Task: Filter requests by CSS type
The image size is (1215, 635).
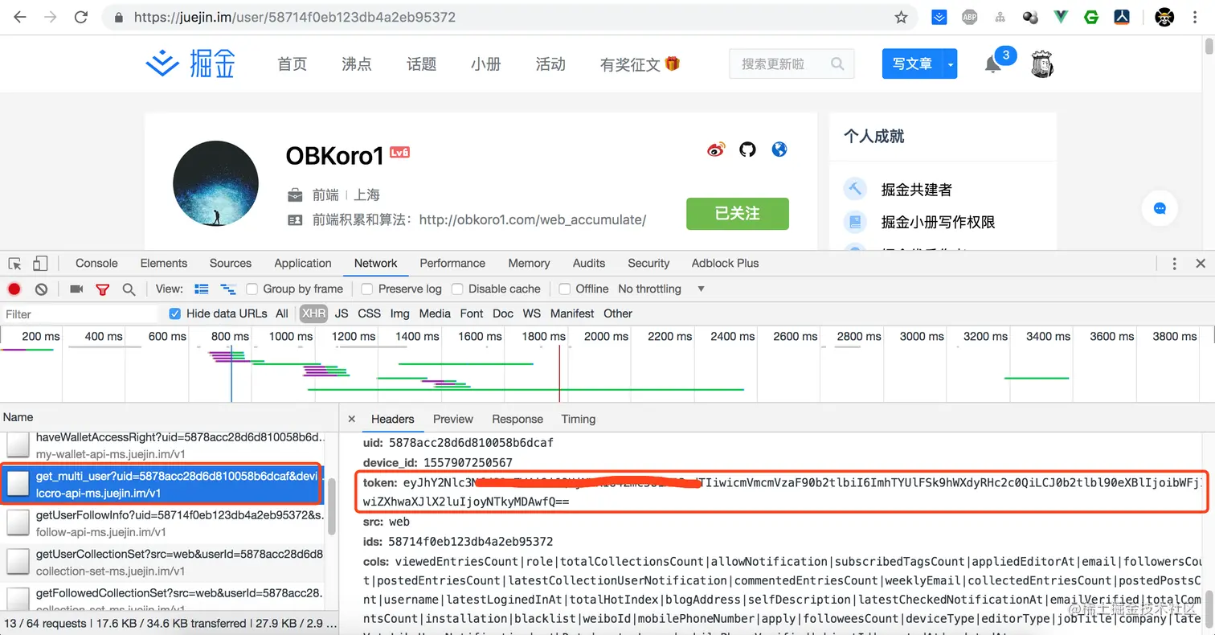Action: click(369, 313)
